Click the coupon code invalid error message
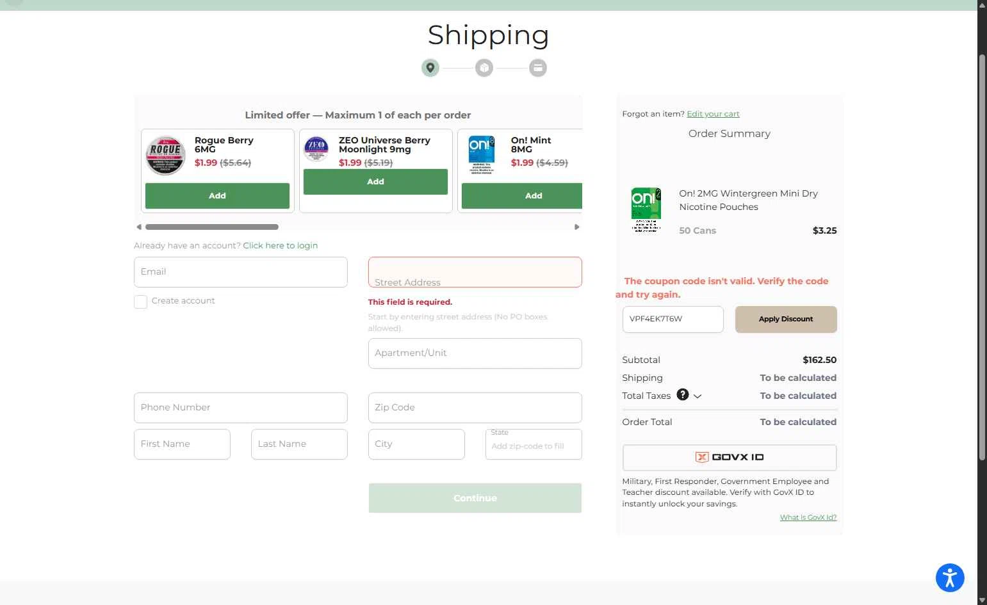The height and width of the screenshot is (605, 987). coord(722,288)
